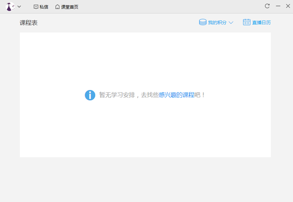Screen dimensions: 293x202
Task: Expand the 我的积分 dropdown chevron
Action: (x=231, y=22)
